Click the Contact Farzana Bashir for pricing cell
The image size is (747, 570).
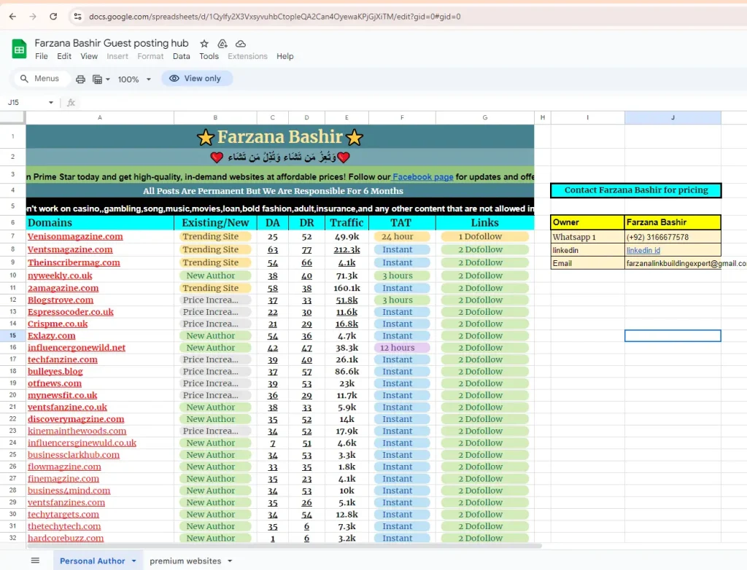(x=636, y=190)
